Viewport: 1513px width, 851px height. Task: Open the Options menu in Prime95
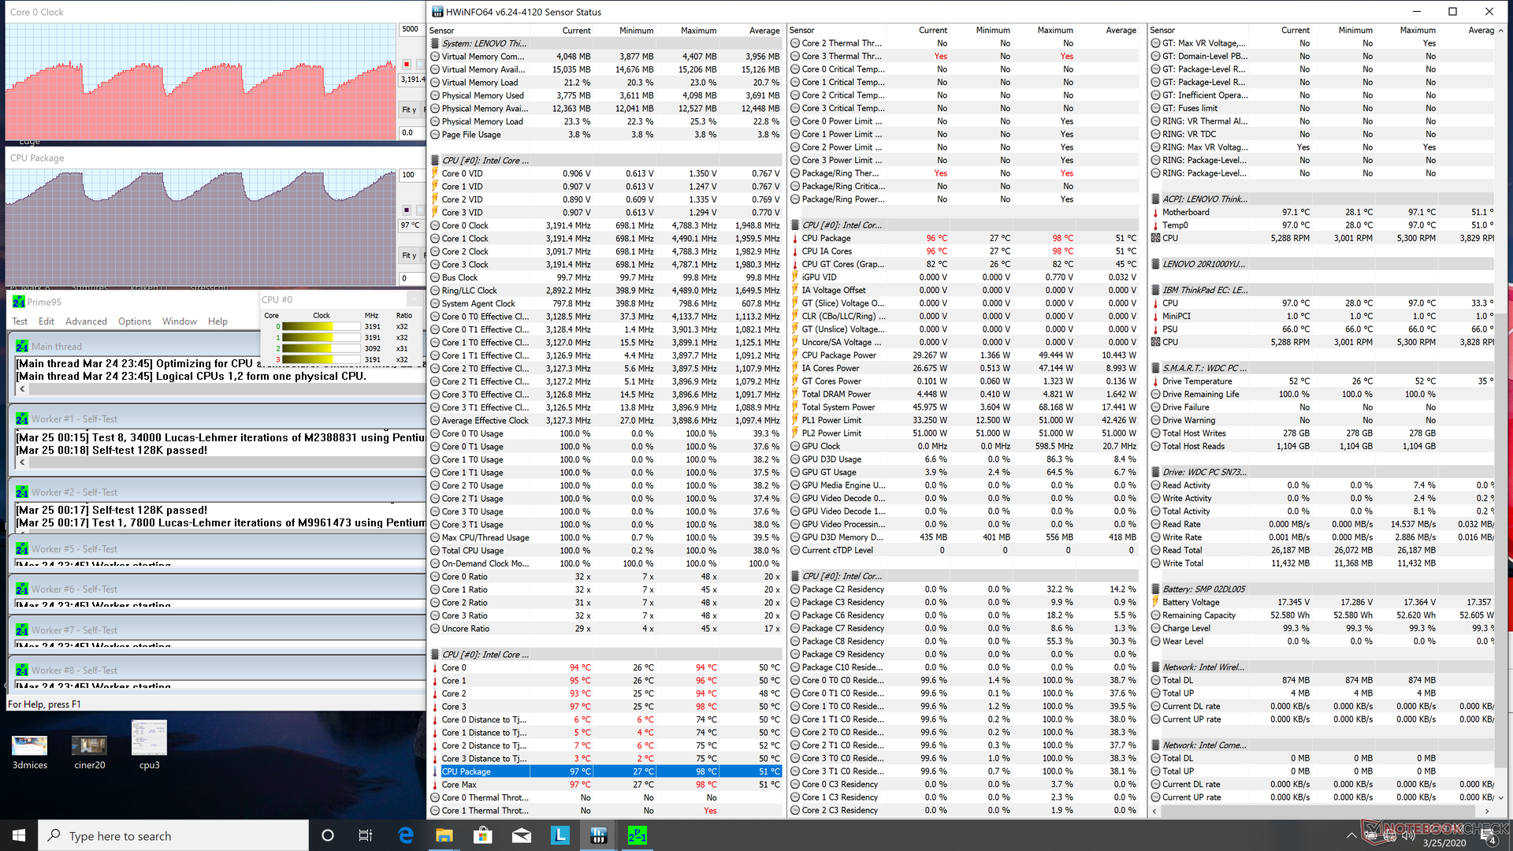coord(135,321)
